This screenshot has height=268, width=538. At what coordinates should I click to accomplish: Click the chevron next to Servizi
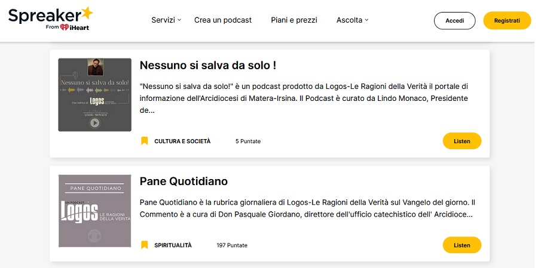pyautogui.click(x=179, y=20)
